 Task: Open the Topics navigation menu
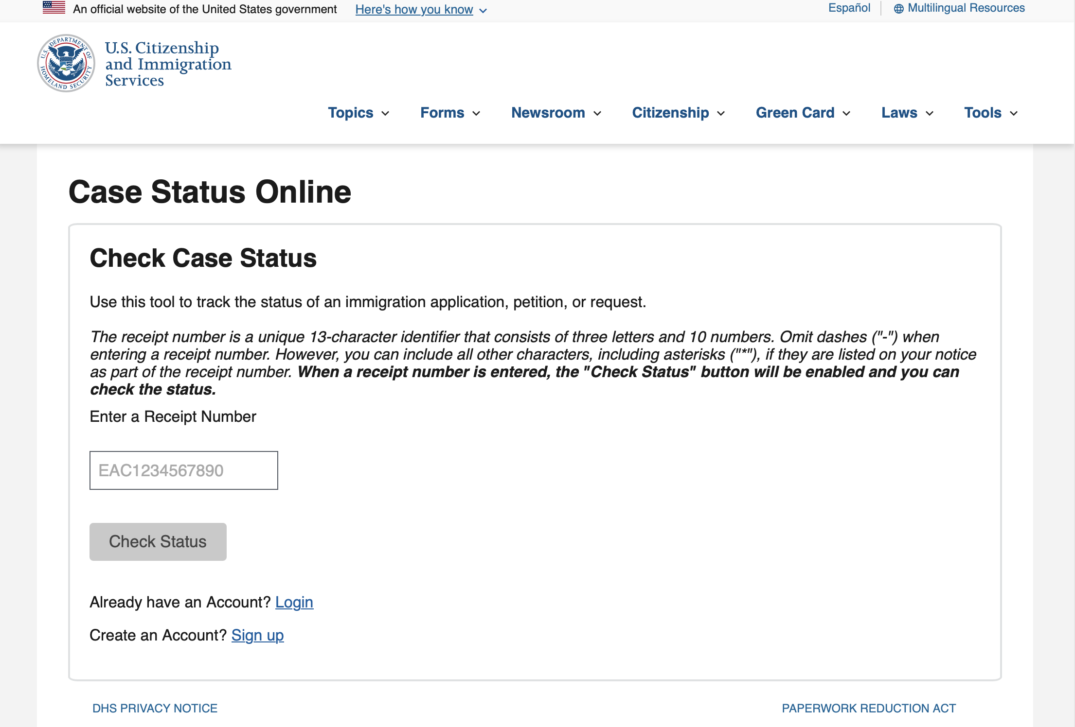[x=358, y=113]
